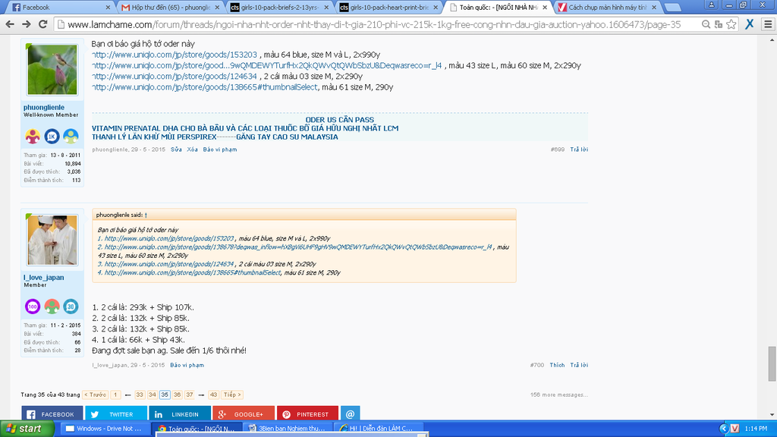
Task: Go to page 36 in pagination
Action: click(177, 395)
